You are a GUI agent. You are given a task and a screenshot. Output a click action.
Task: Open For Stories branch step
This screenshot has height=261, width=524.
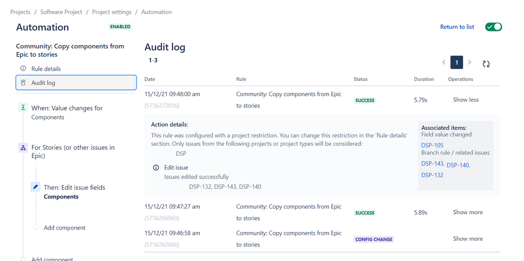pyautogui.click(x=73, y=151)
